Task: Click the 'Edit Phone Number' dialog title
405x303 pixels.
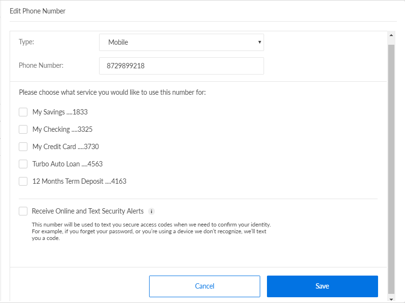Action: [x=38, y=11]
